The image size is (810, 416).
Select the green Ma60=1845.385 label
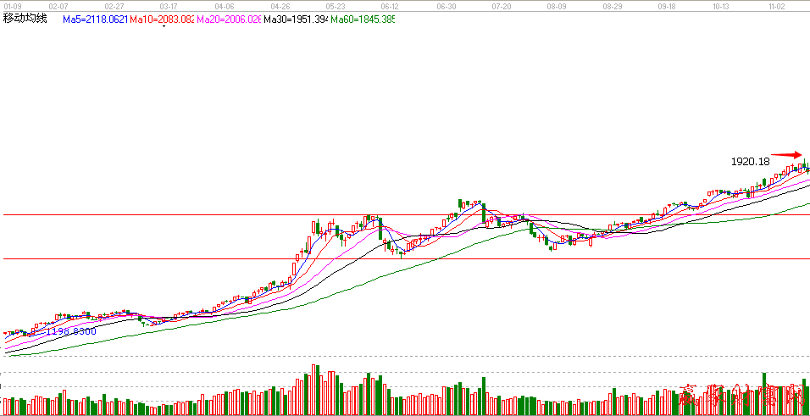[x=362, y=19]
